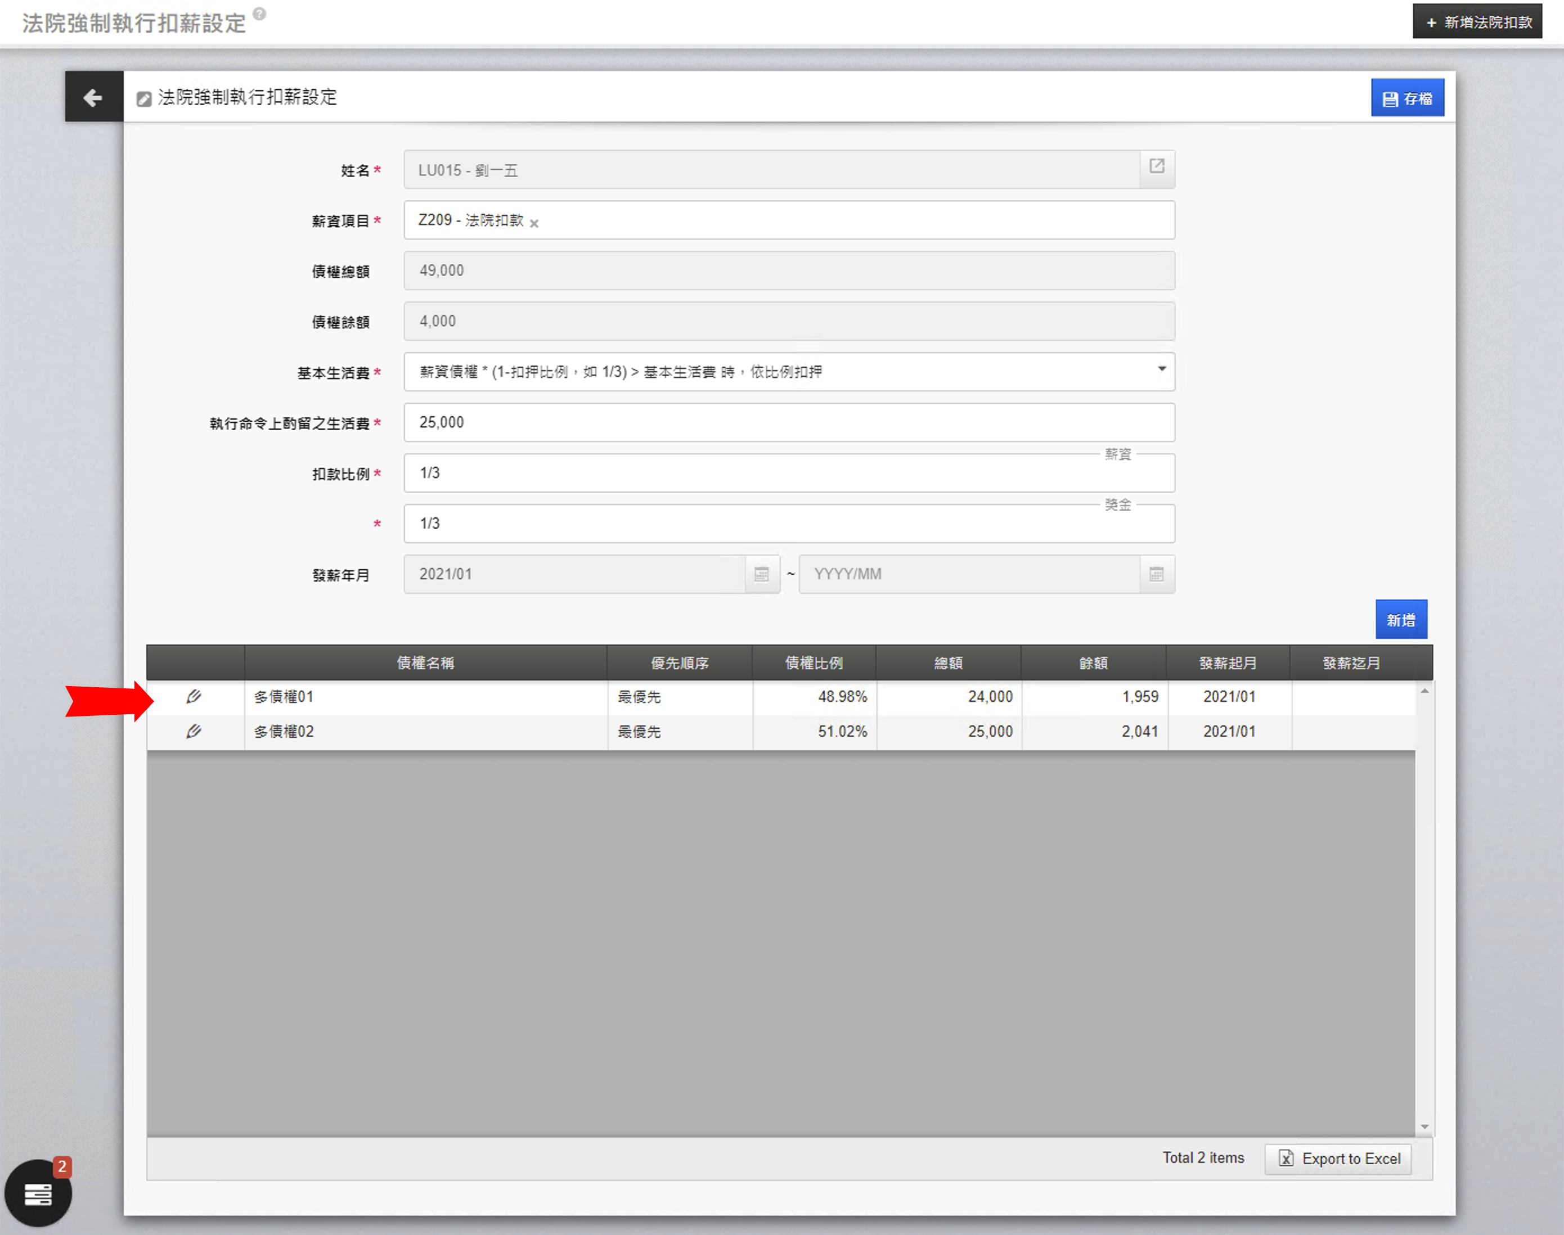Click the table scrollbar down arrow

(x=1424, y=1126)
